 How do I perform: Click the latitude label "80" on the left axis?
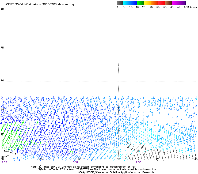coord(2,9)
